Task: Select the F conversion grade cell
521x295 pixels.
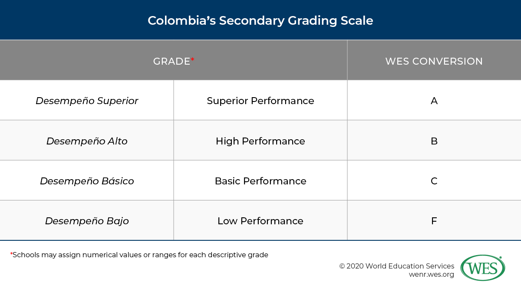Action: click(x=434, y=221)
